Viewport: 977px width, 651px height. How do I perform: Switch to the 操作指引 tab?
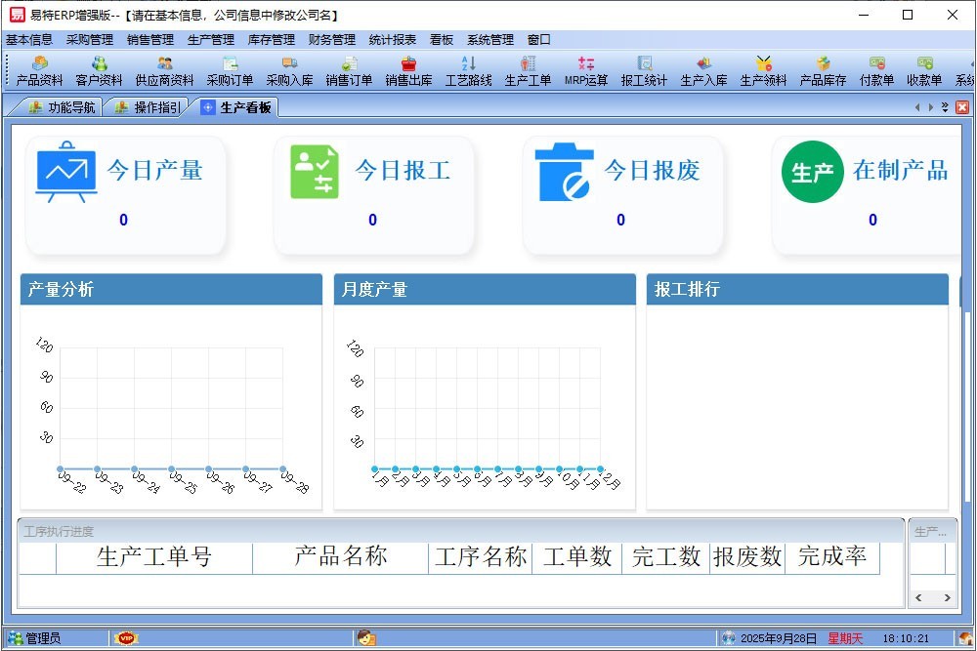click(149, 107)
